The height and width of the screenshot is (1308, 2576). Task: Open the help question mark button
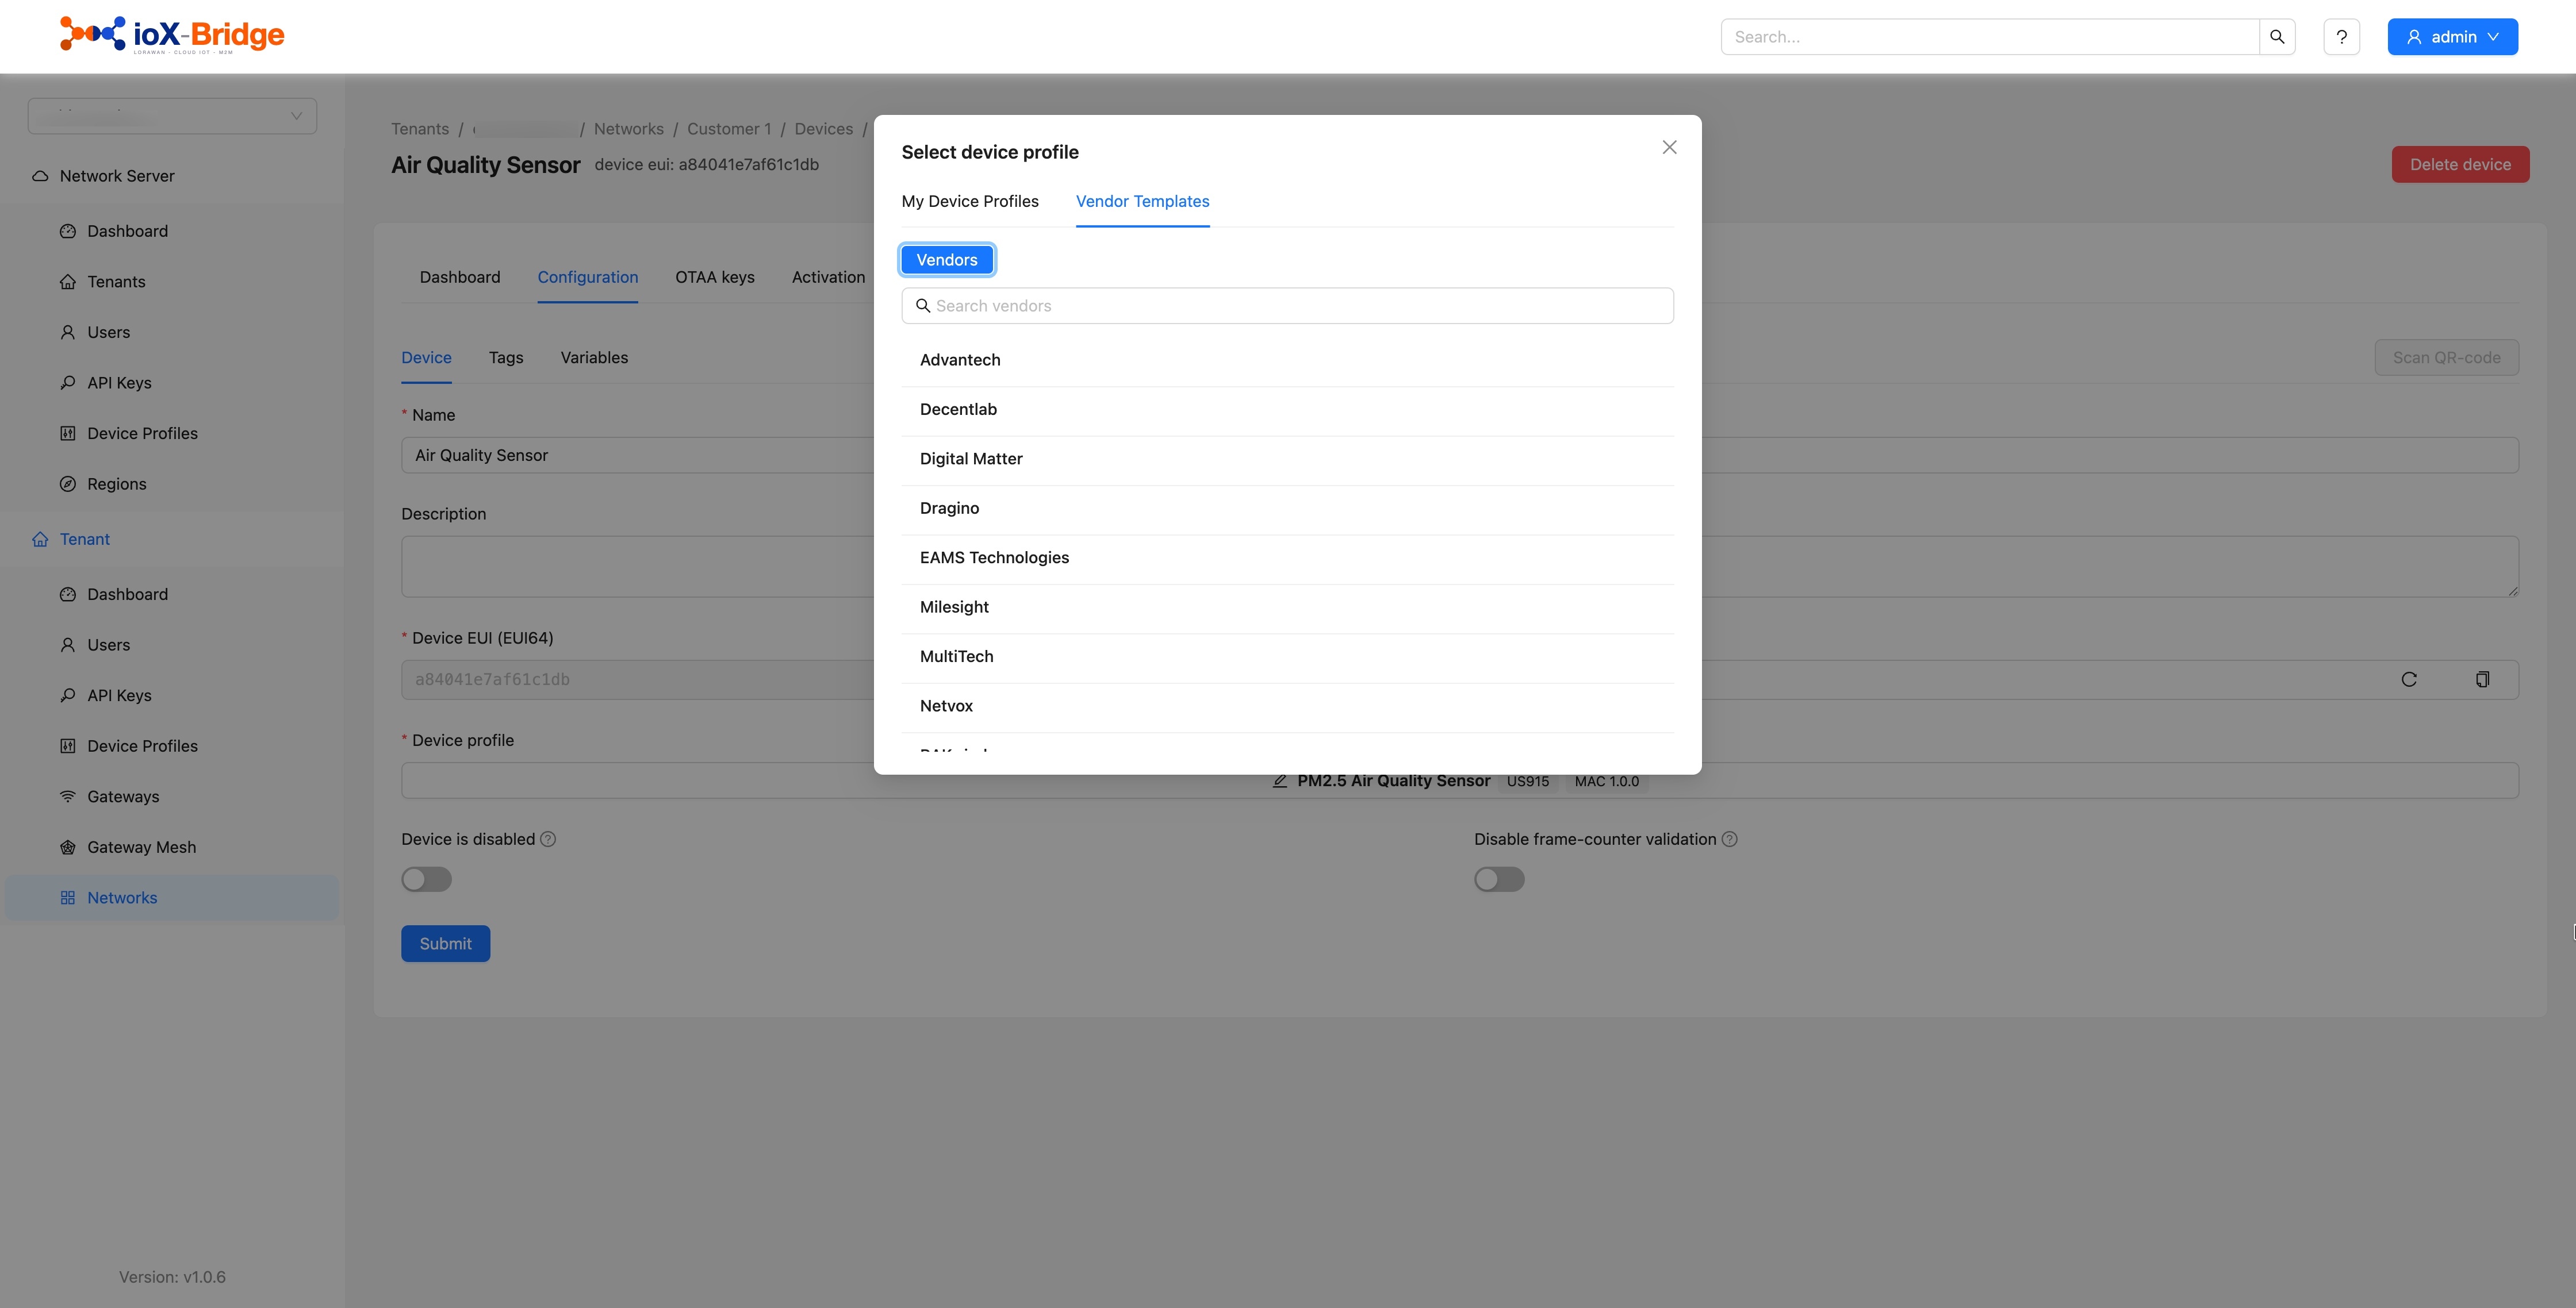coord(2341,37)
